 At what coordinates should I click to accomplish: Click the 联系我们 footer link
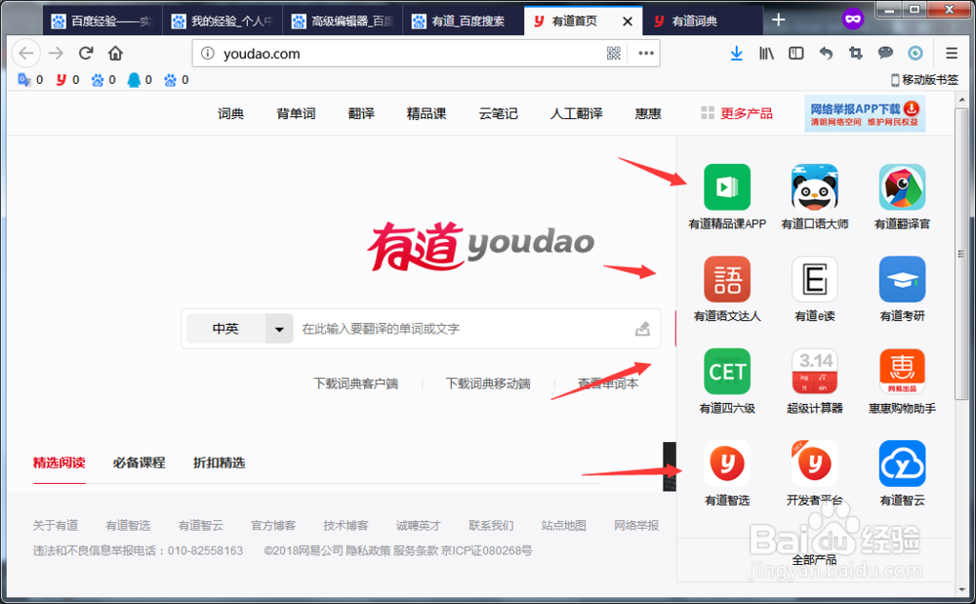[x=491, y=526]
